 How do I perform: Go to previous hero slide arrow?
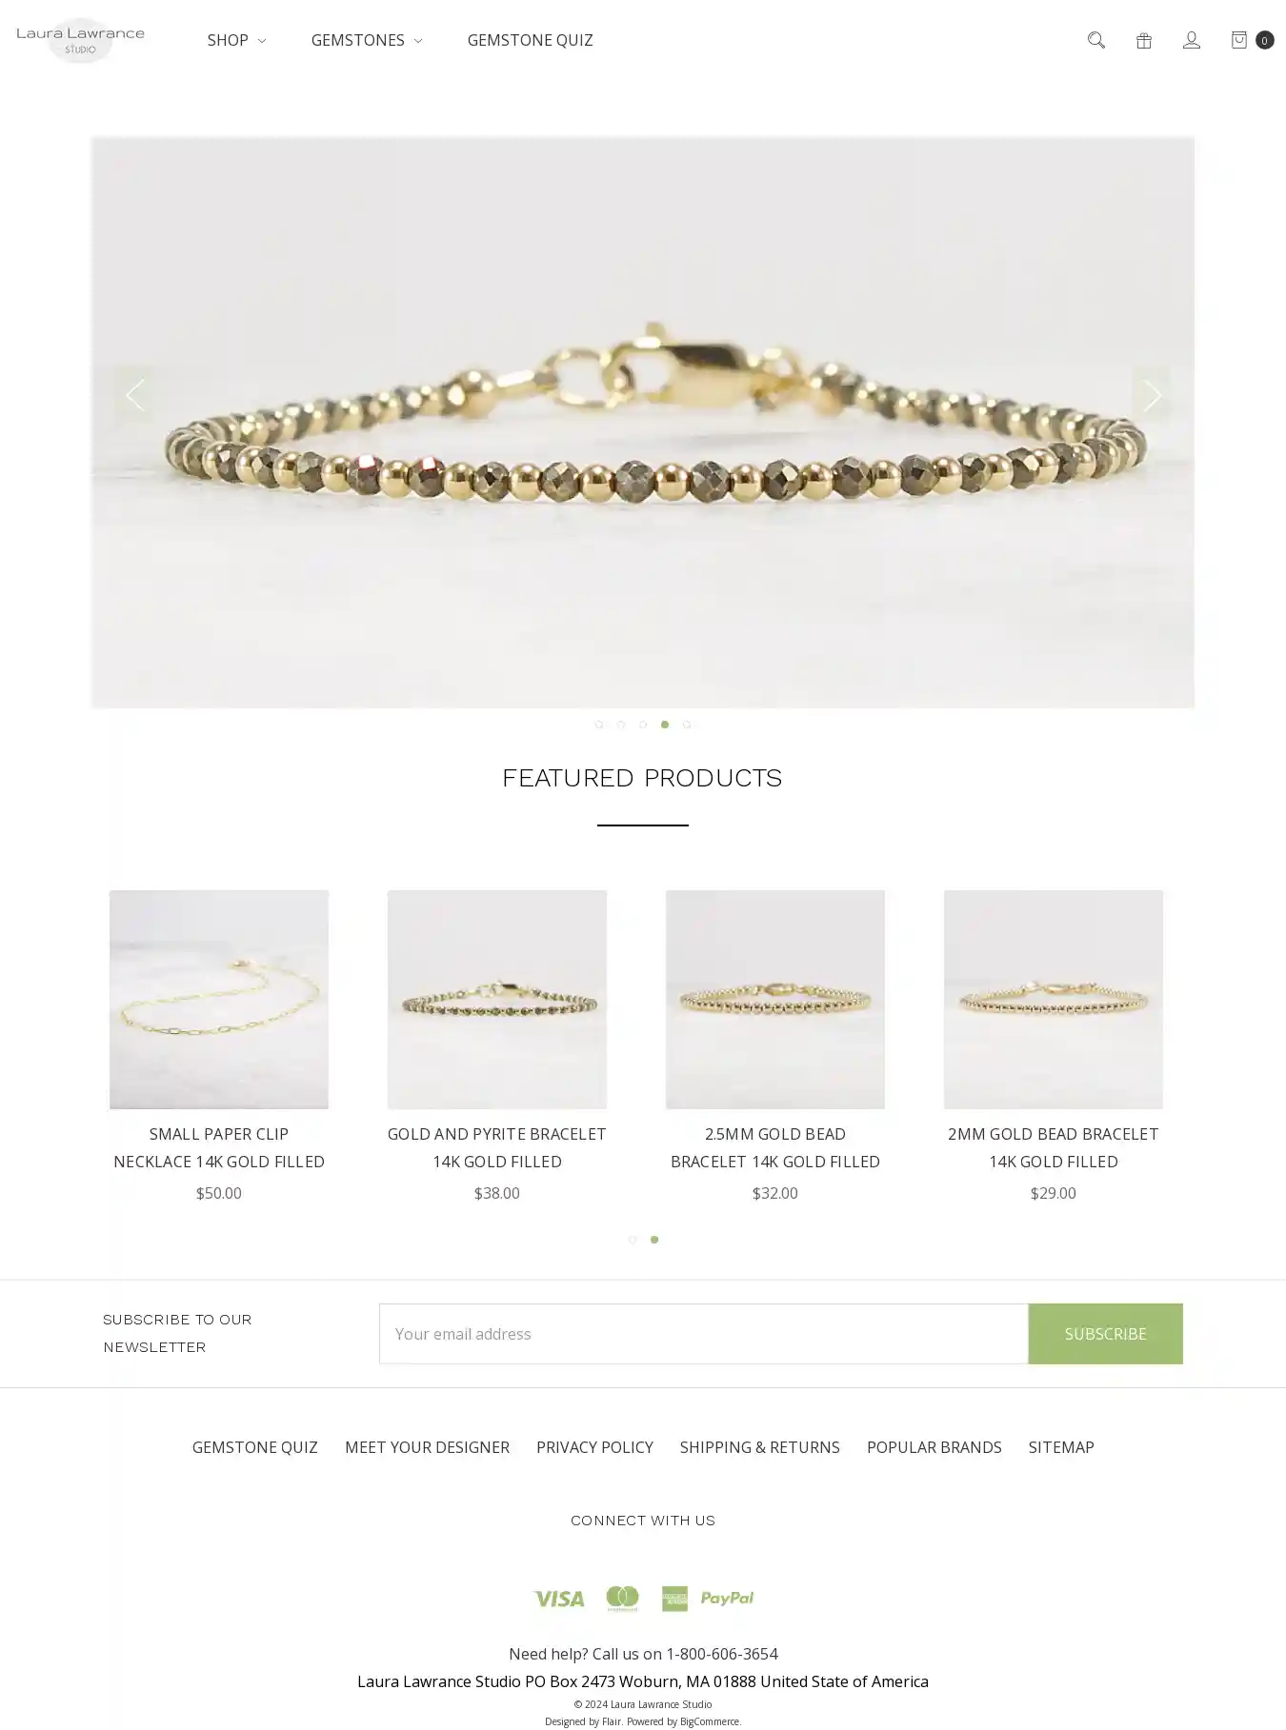(x=134, y=395)
